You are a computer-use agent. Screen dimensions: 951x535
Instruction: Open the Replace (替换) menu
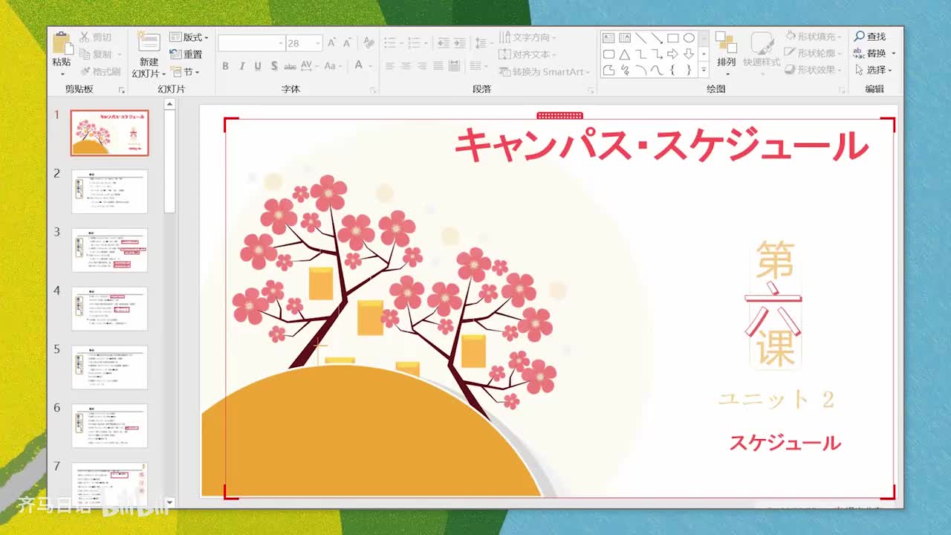[874, 53]
